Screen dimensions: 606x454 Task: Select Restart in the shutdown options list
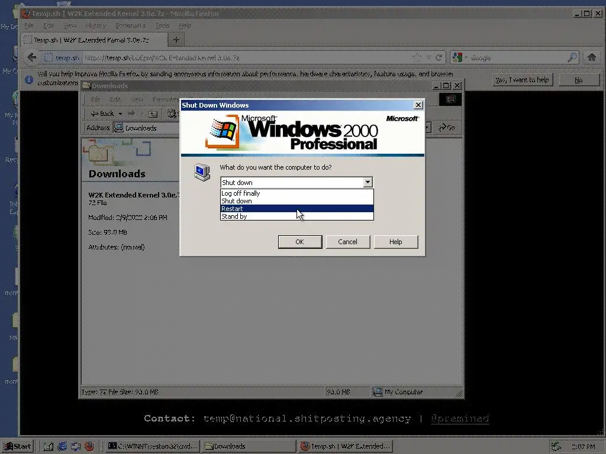(x=297, y=209)
